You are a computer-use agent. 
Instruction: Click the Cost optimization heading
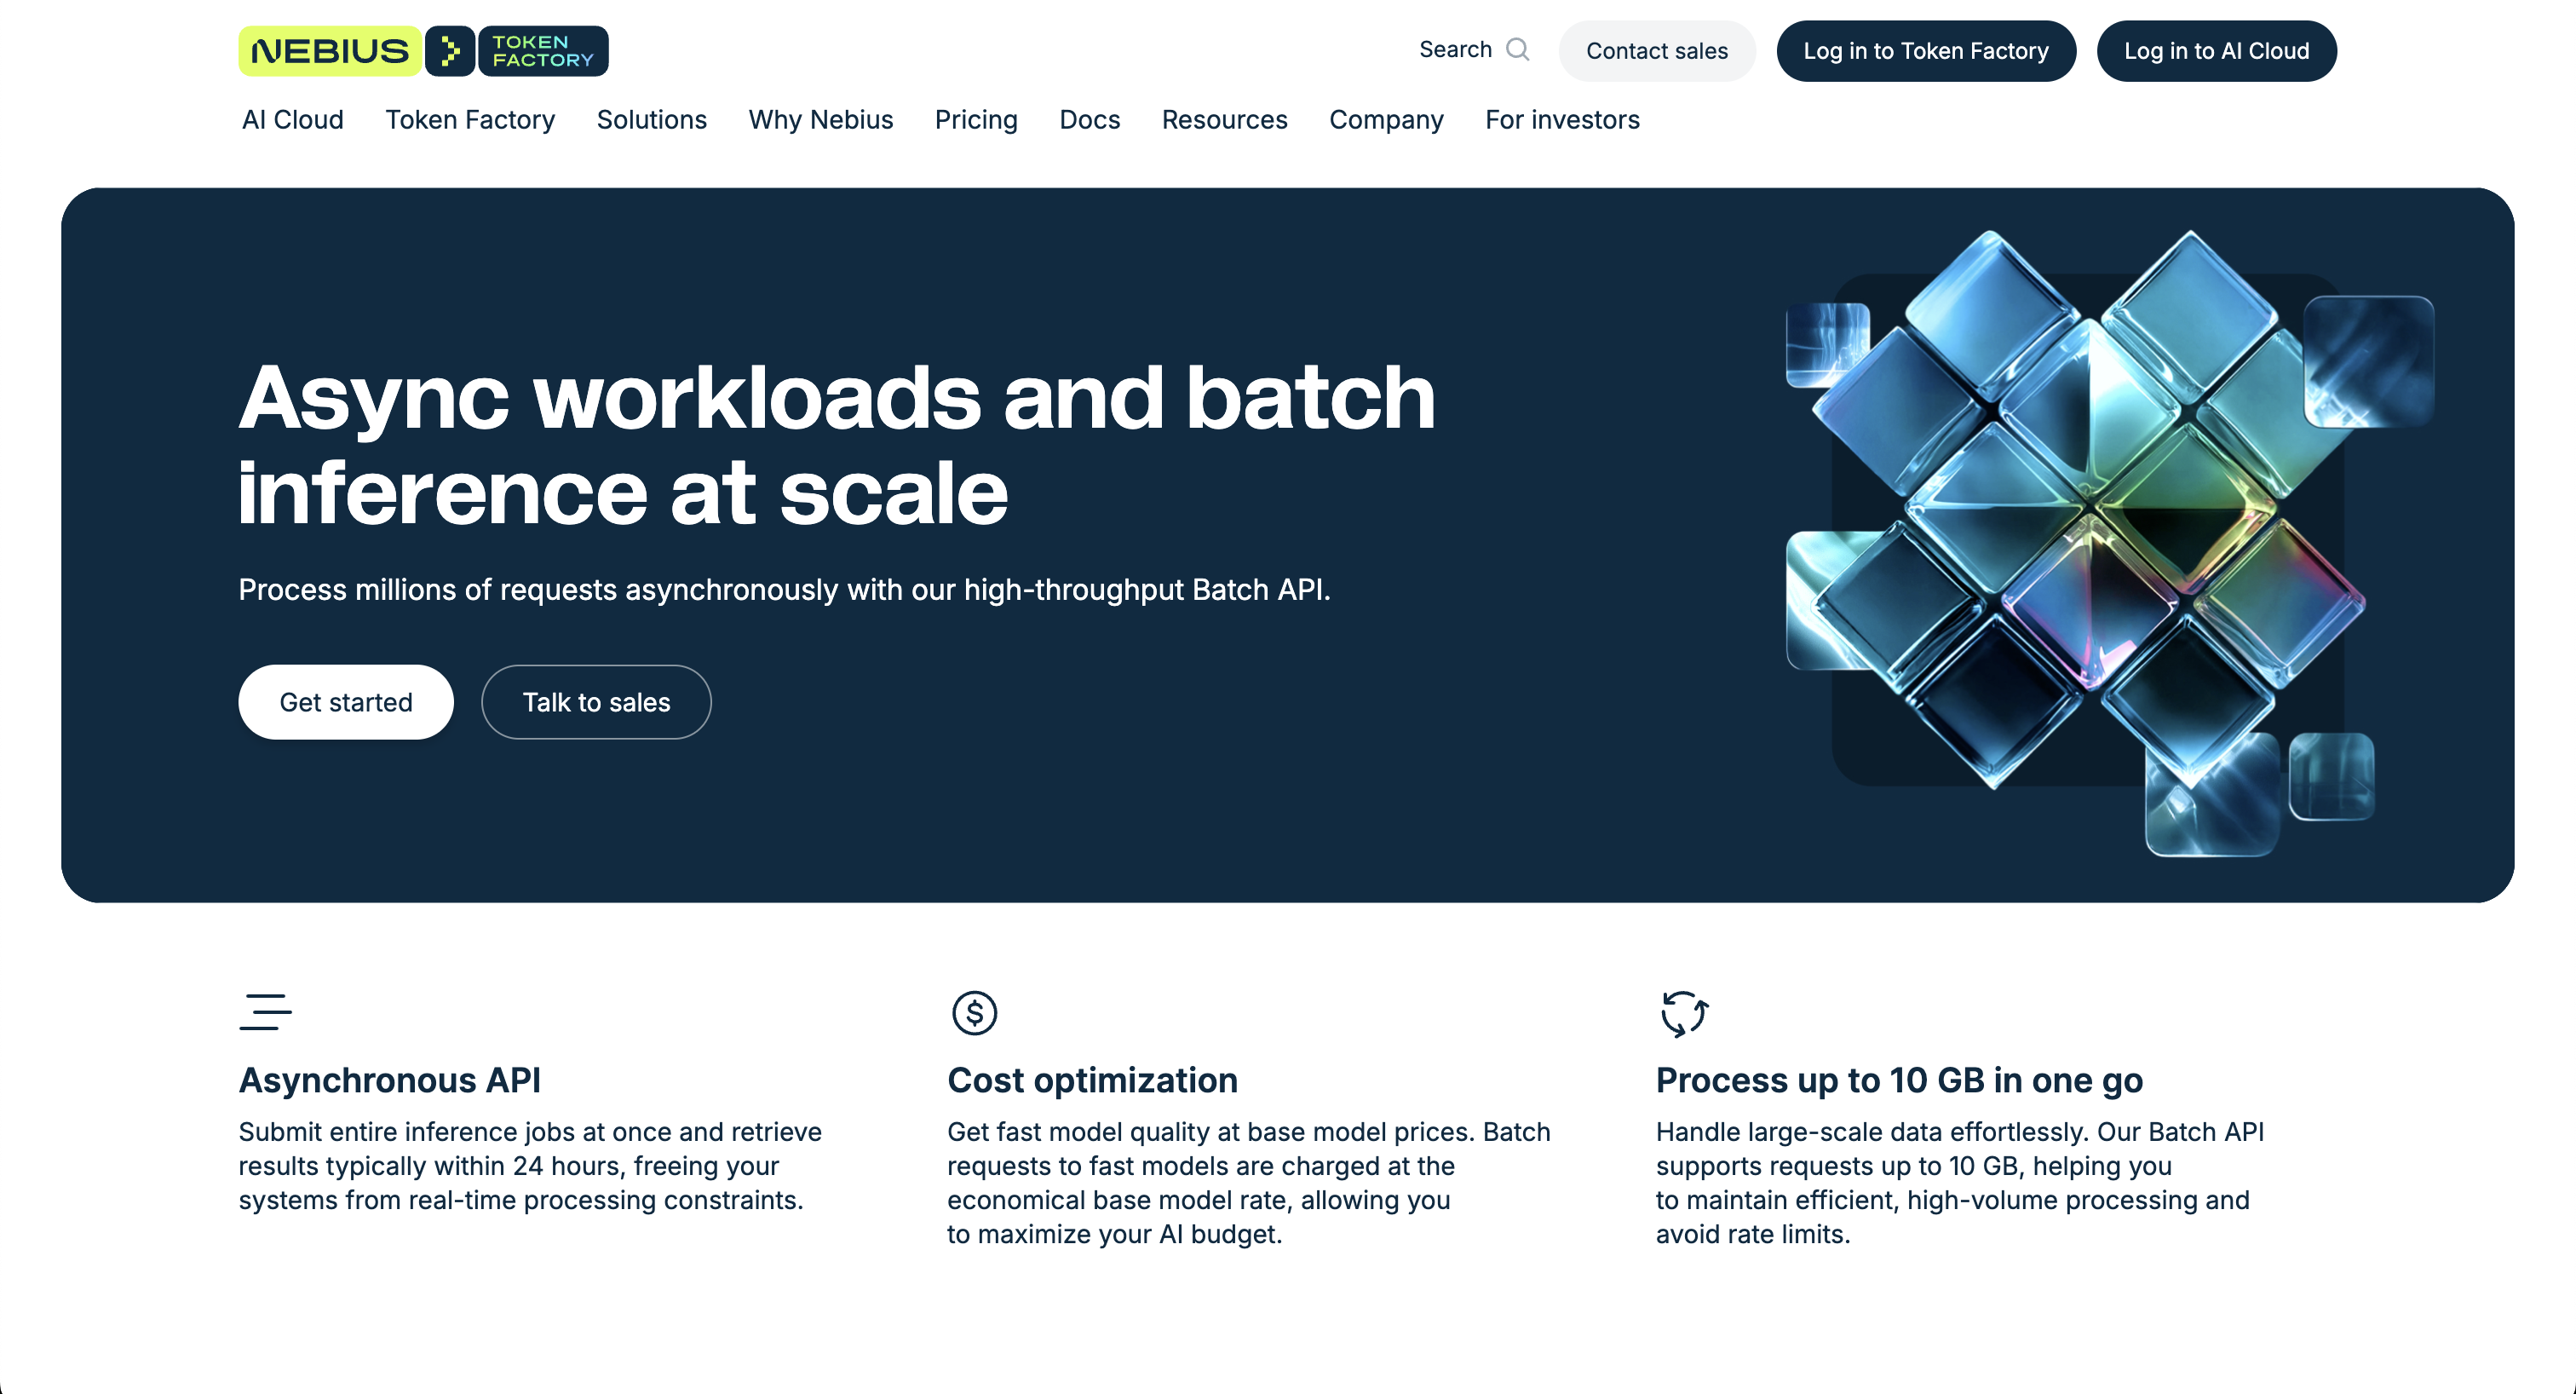(x=1092, y=1080)
